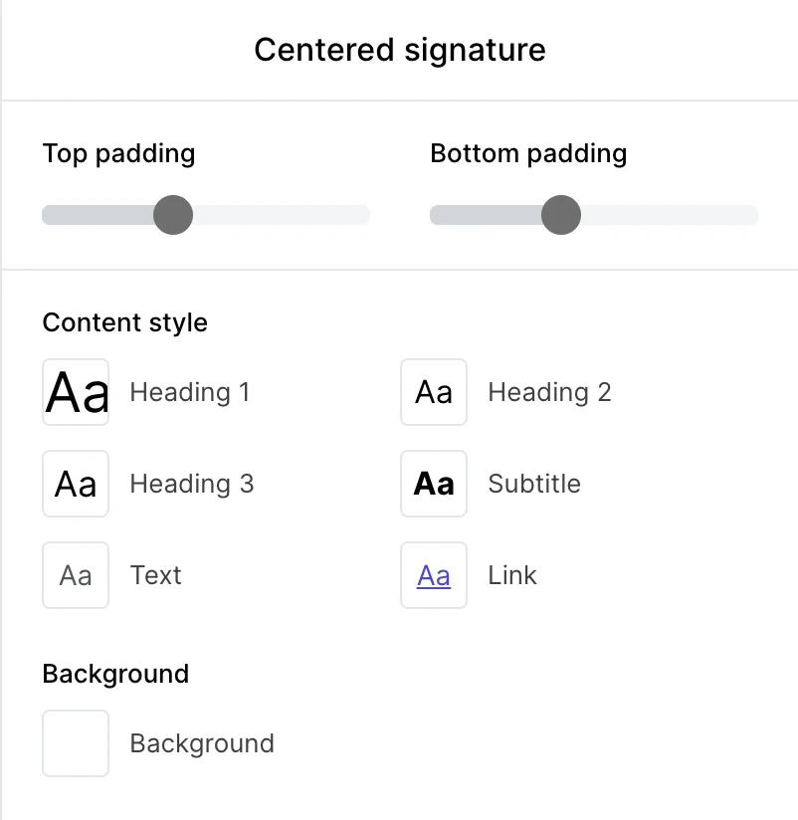This screenshot has width=798, height=820.
Task: Click the "Centered signature" panel title
Action: pos(400,50)
